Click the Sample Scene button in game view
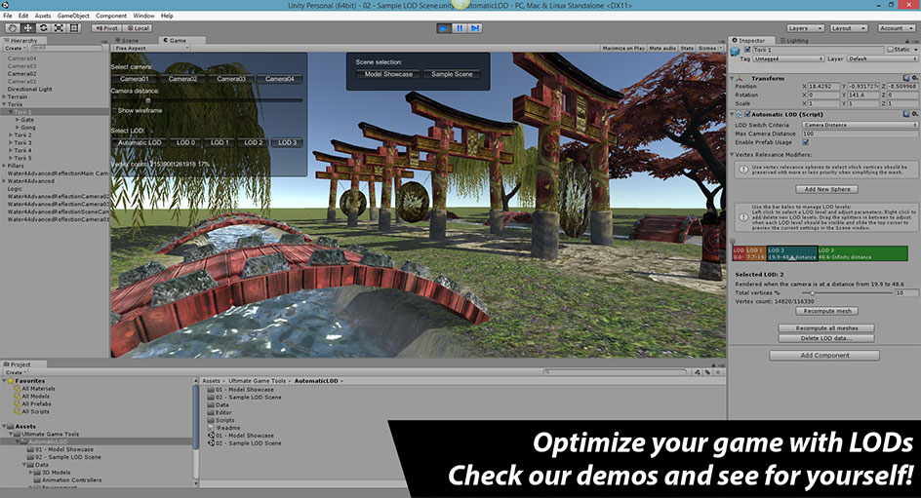This screenshot has width=921, height=498. 452,74
